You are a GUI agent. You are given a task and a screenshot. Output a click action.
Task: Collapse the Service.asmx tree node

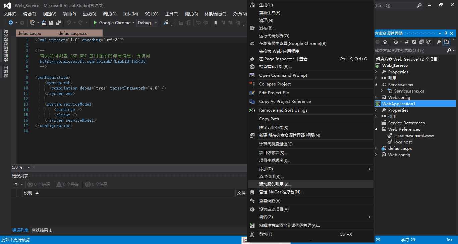coord(376,85)
